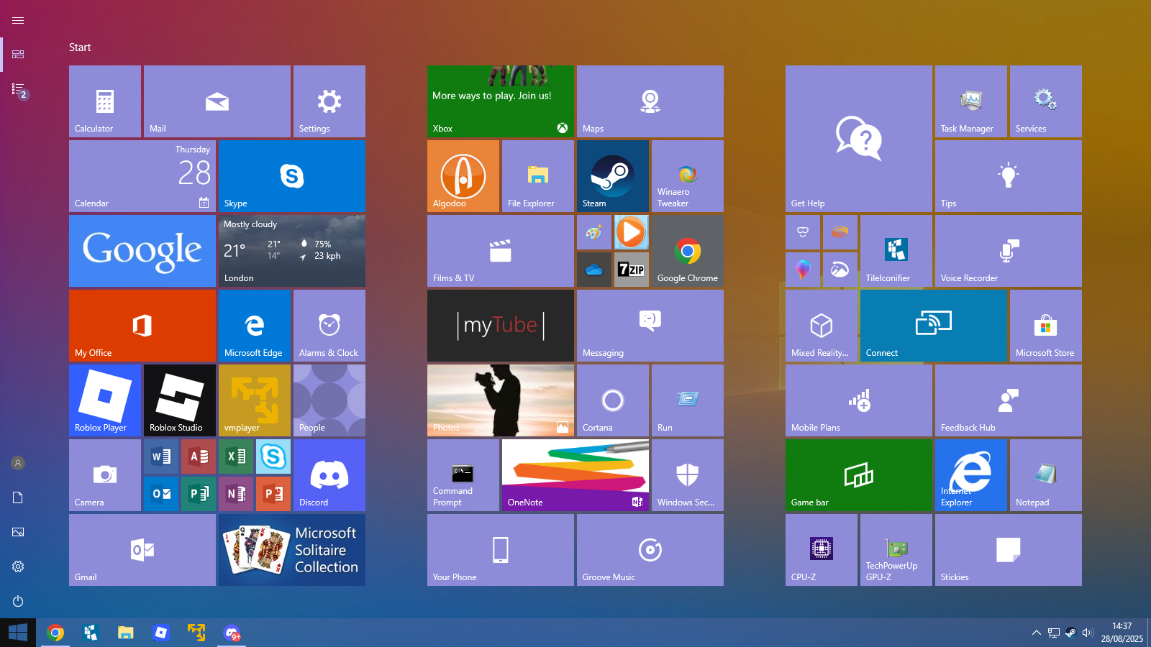The image size is (1151, 647).
Task: Open the small OneDrive cloud tile
Action: point(594,270)
